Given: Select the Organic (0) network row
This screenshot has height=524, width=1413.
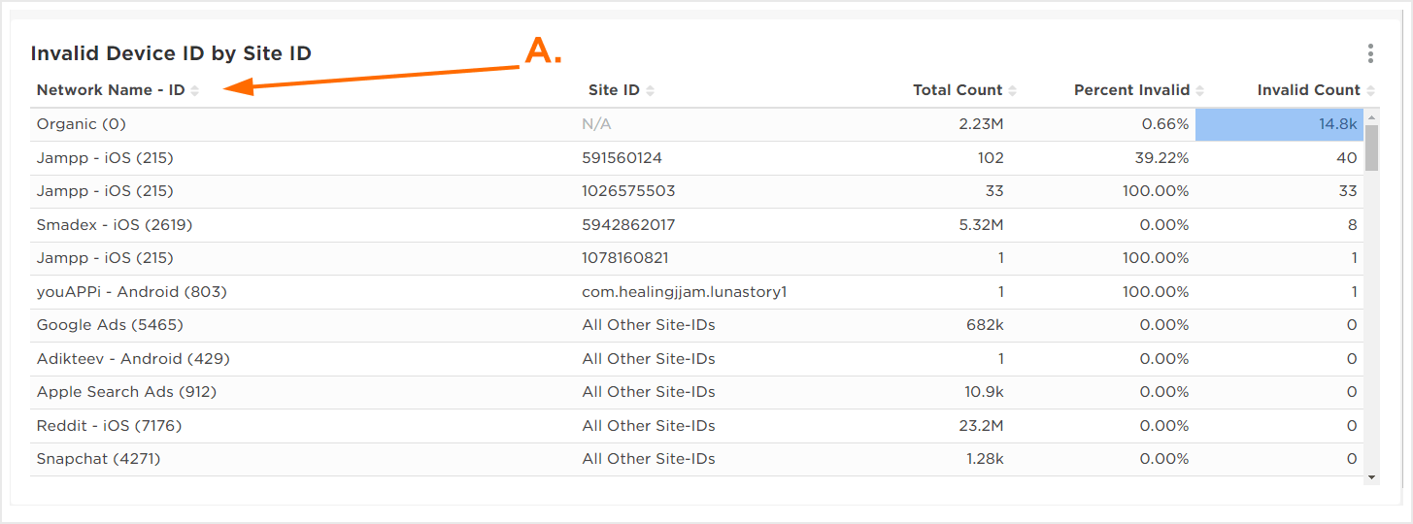Looking at the screenshot, I should coord(82,124).
